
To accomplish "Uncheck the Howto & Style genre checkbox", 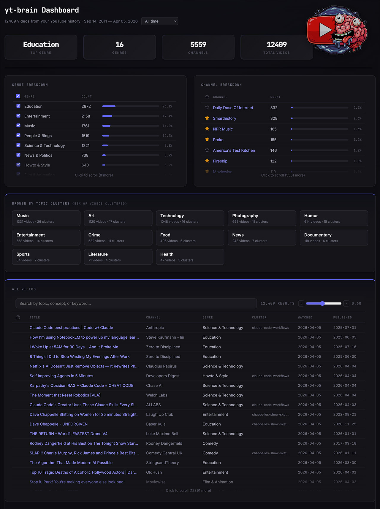I will click(18, 165).
